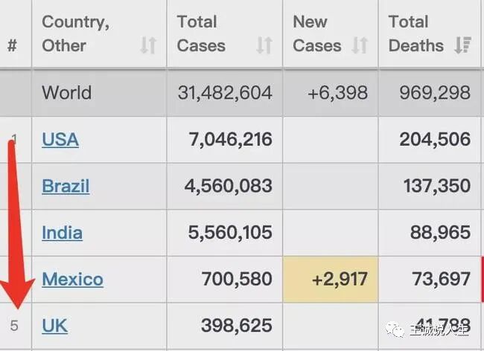Click the New Cases header text

click(317, 34)
